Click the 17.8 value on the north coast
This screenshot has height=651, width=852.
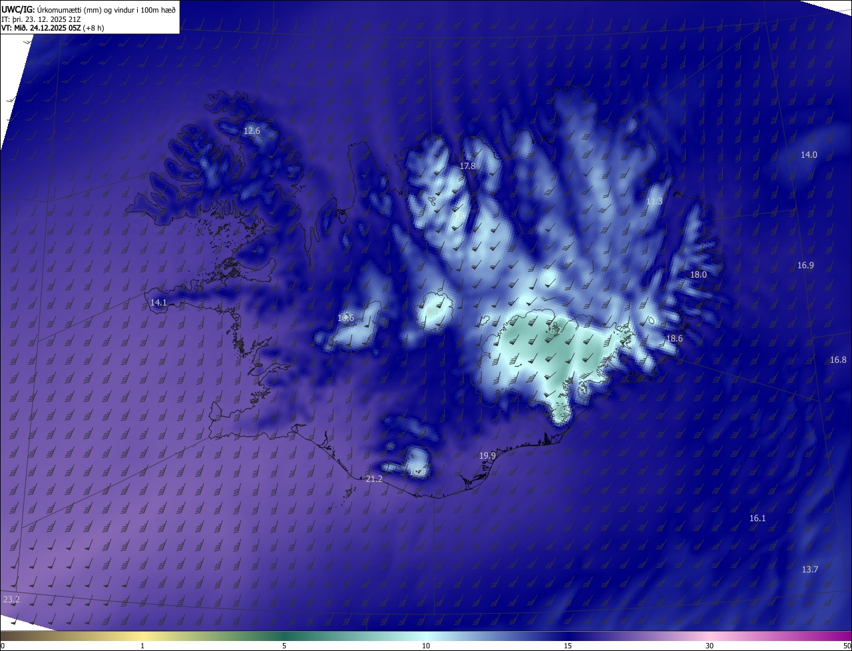pos(467,166)
